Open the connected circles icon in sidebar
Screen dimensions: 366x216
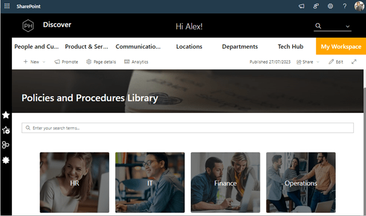tap(6, 145)
